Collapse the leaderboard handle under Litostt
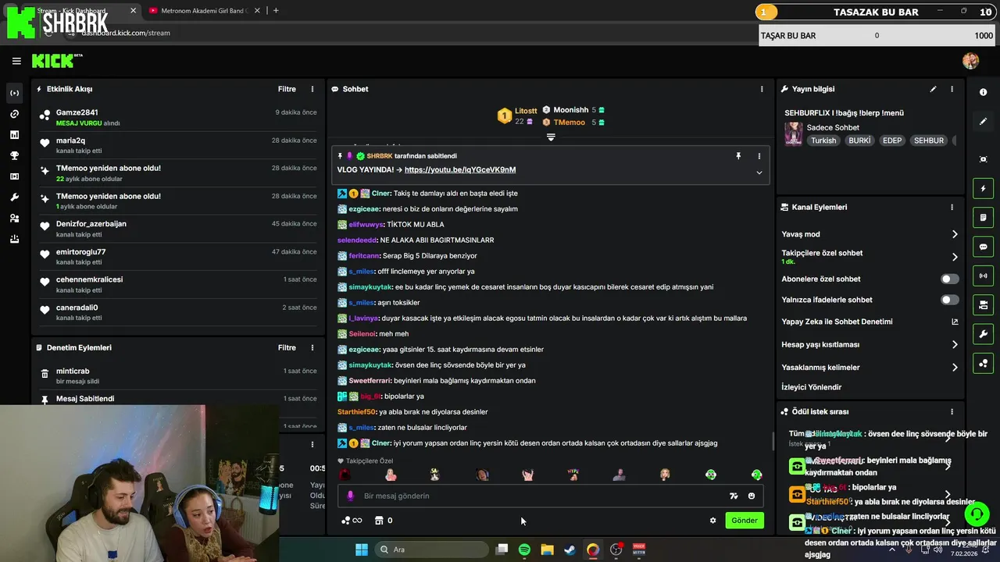The height and width of the screenshot is (562, 1000). tap(551, 137)
